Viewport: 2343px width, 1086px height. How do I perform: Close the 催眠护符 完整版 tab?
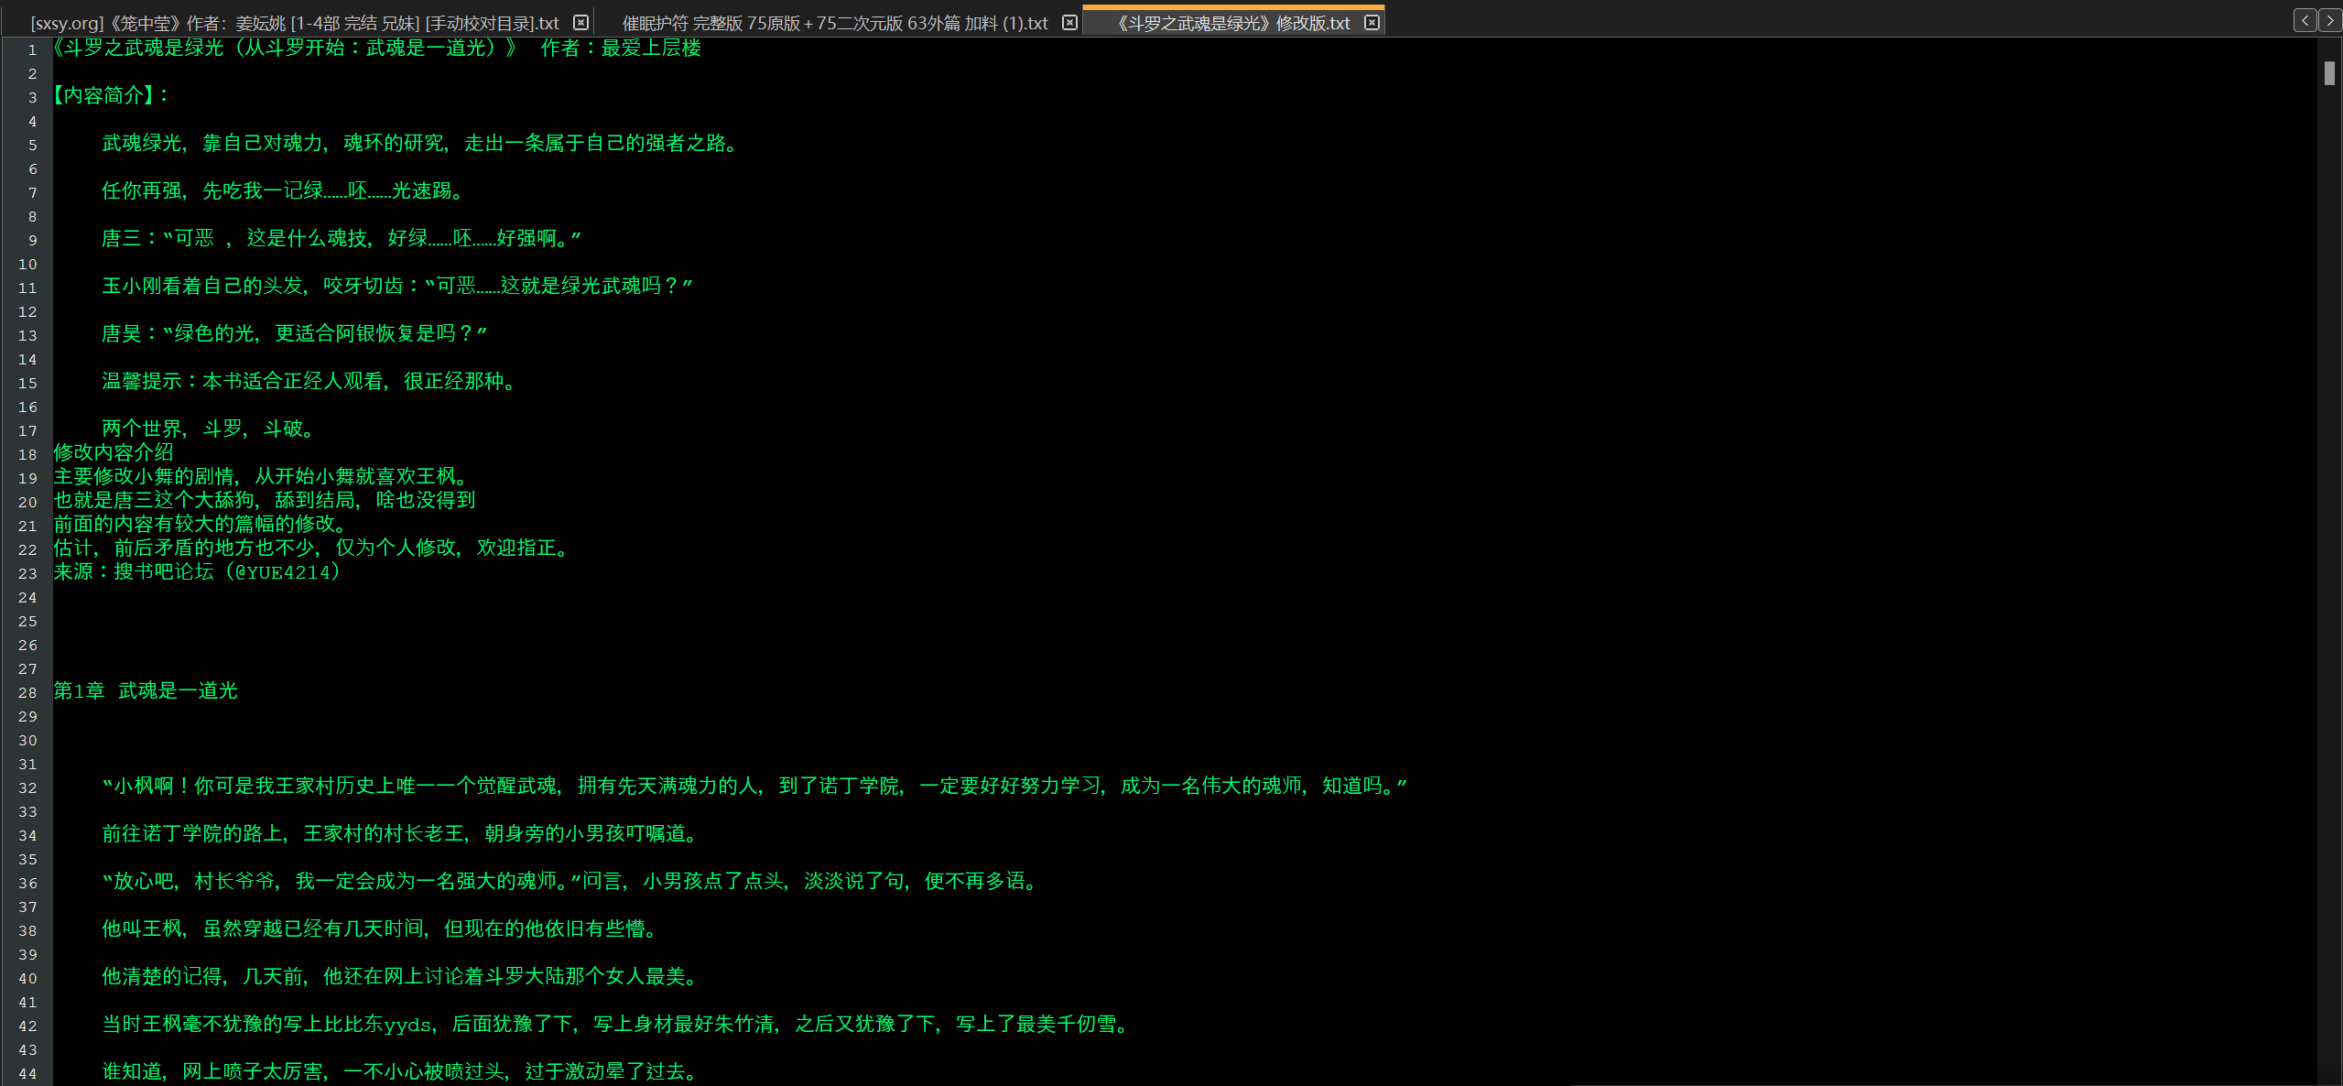click(x=1069, y=23)
